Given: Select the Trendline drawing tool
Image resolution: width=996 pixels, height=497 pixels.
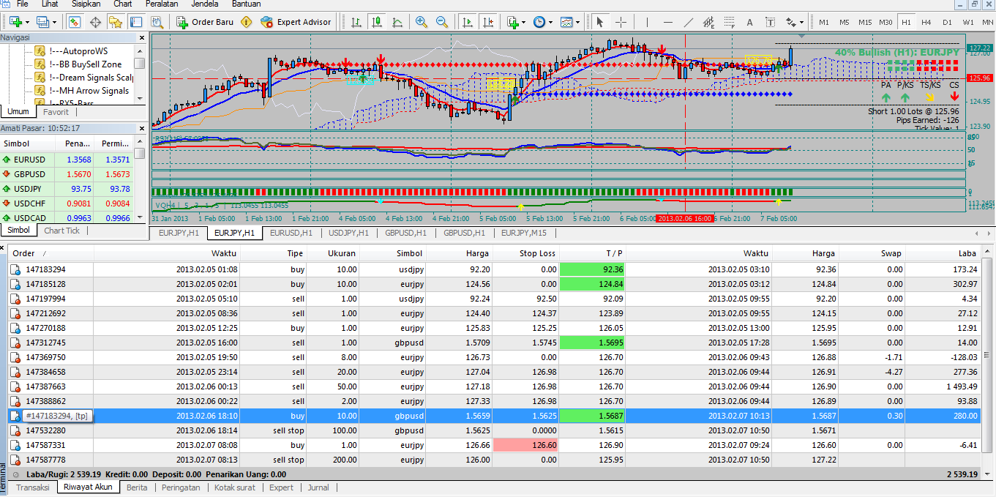Looking at the screenshot, I should [x=688, y=22].
